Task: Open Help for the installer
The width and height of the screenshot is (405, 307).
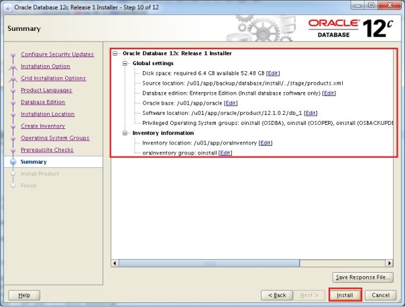Action: tap(24, 295)
